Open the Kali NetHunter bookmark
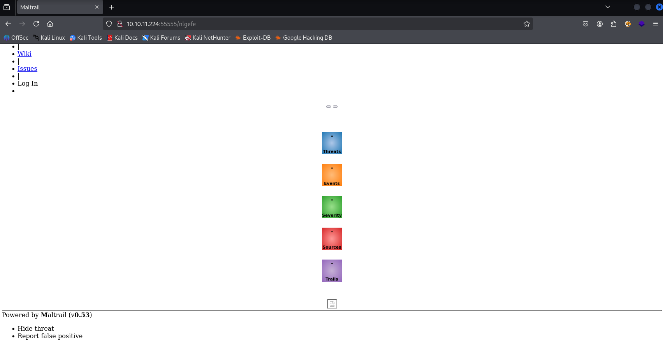The image size is (663, 344). point(208,38)
